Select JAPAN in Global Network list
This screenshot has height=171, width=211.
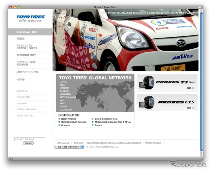pos(64,82)
